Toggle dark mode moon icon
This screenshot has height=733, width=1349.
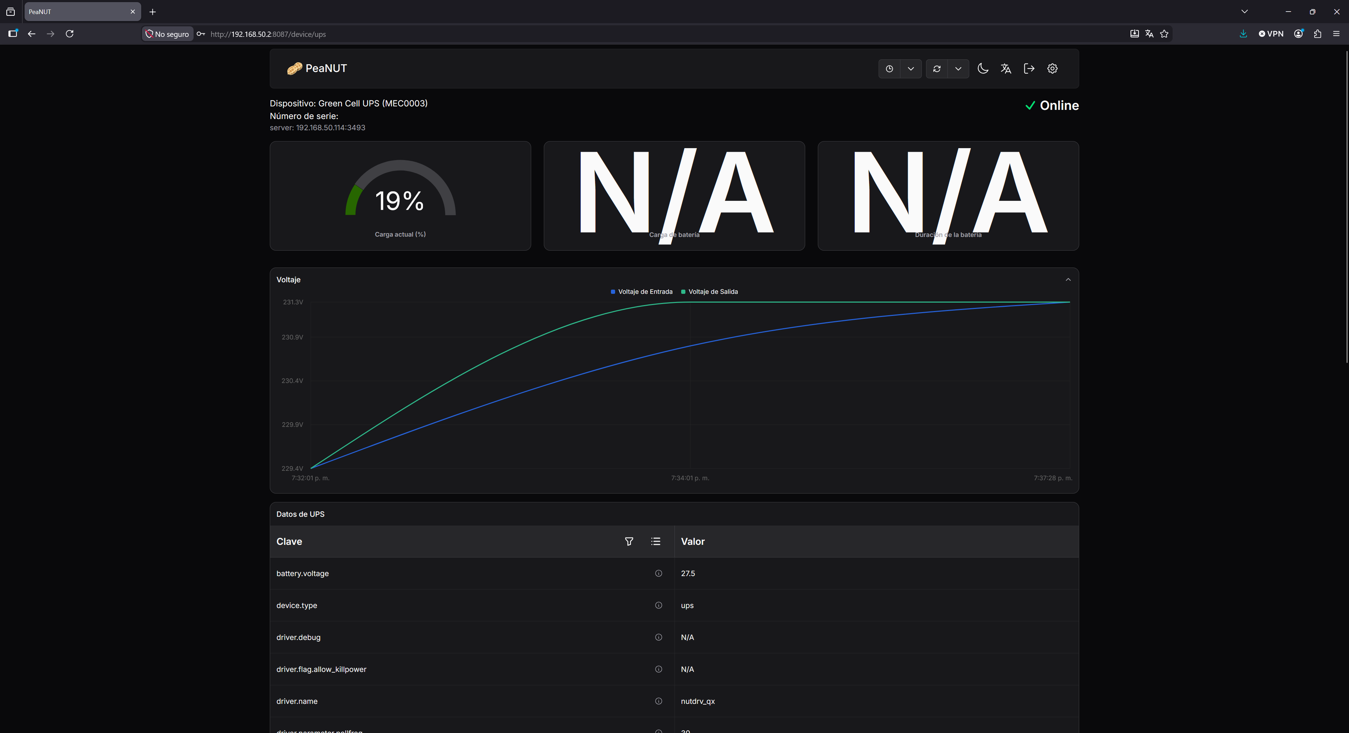click(x=983, y=68)
